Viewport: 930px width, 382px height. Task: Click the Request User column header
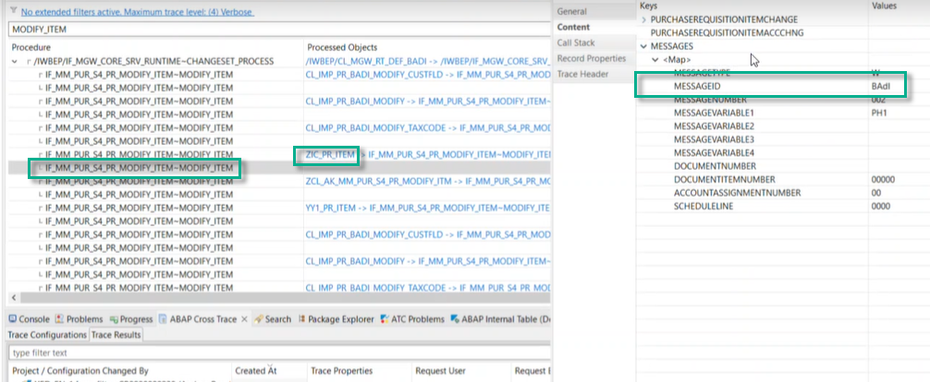[x=440, y=371]
